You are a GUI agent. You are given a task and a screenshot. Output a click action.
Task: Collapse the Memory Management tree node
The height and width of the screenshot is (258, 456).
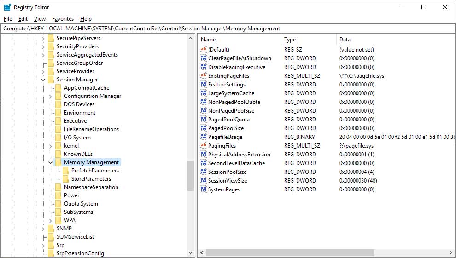pos(51,162)
